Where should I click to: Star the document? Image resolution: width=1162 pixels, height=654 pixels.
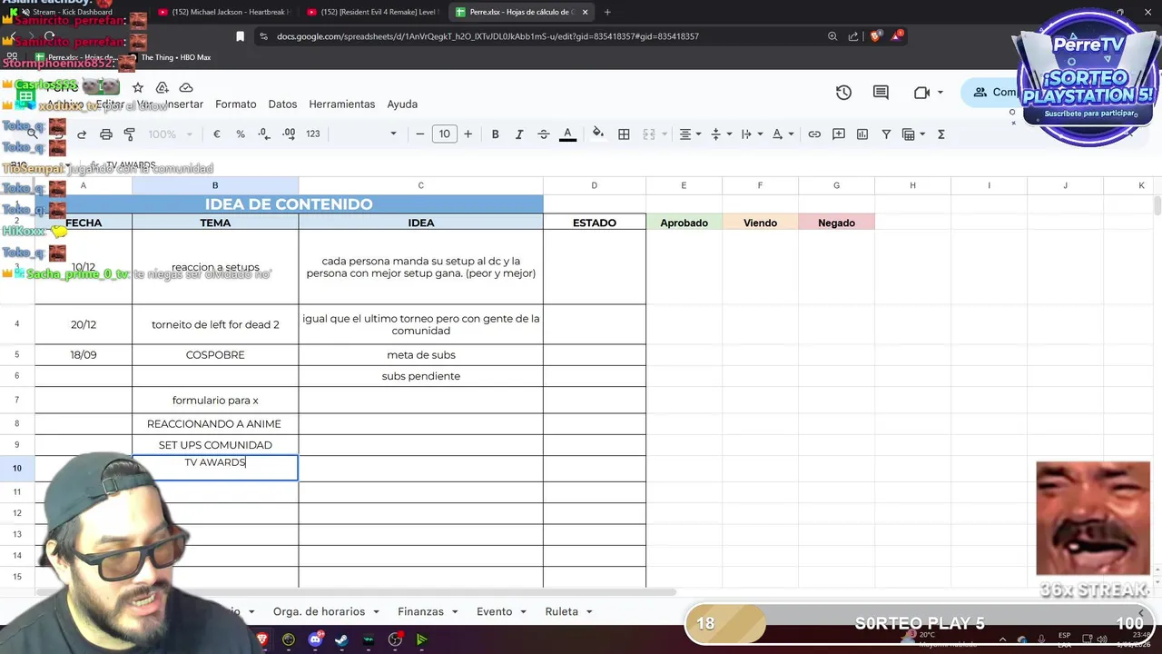coord(138,87)
